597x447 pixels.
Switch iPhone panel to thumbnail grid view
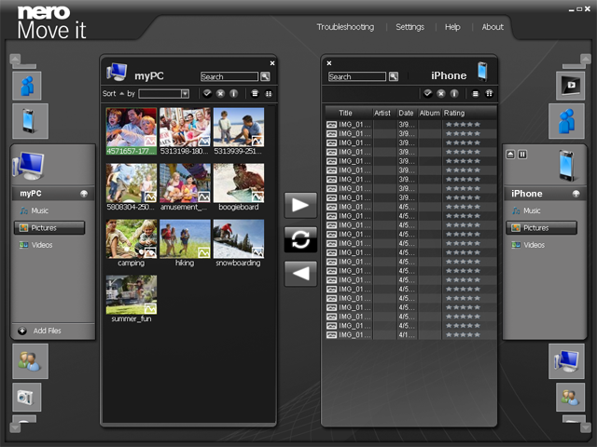[489, 93]
